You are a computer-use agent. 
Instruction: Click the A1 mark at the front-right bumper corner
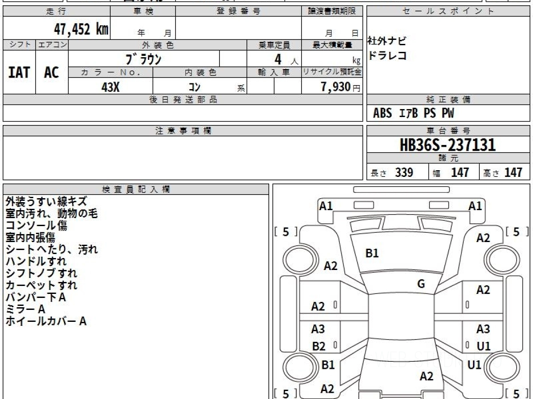click(x=475, y=206)
